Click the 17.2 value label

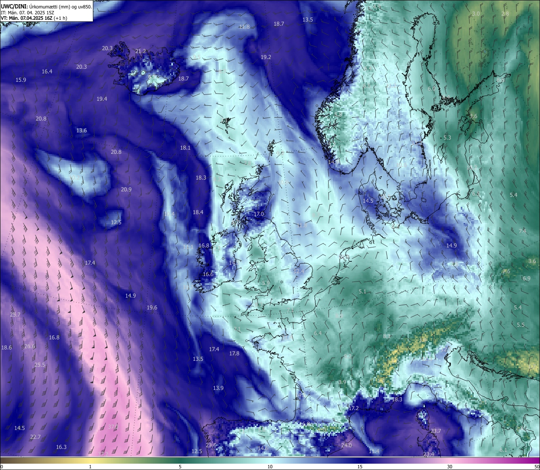354,408
